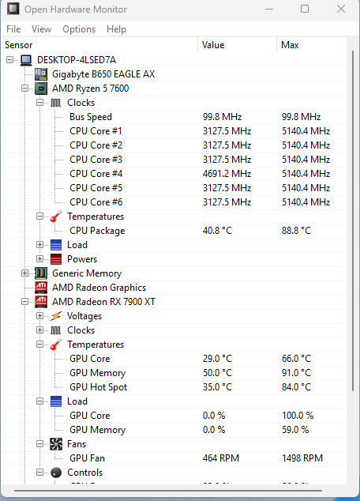Click the Sensor column header
This screenshot has width=360, height=501.
click(100, 45)
